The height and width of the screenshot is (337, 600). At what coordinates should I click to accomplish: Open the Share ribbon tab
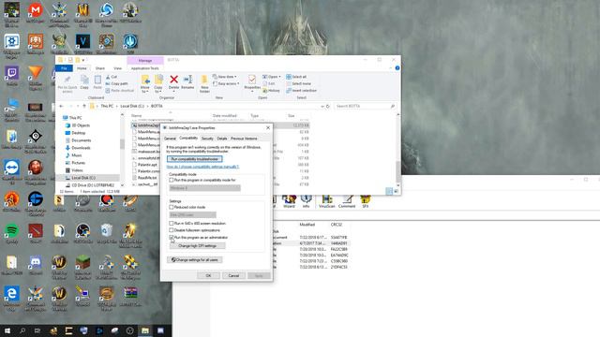coord(100,68)
